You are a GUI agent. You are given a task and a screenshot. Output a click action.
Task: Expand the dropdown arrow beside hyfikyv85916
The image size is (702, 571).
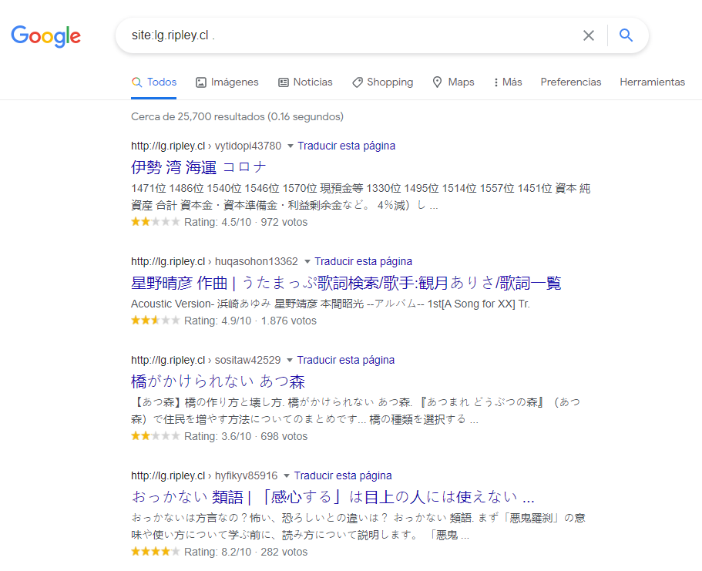[x=287, y=475]
